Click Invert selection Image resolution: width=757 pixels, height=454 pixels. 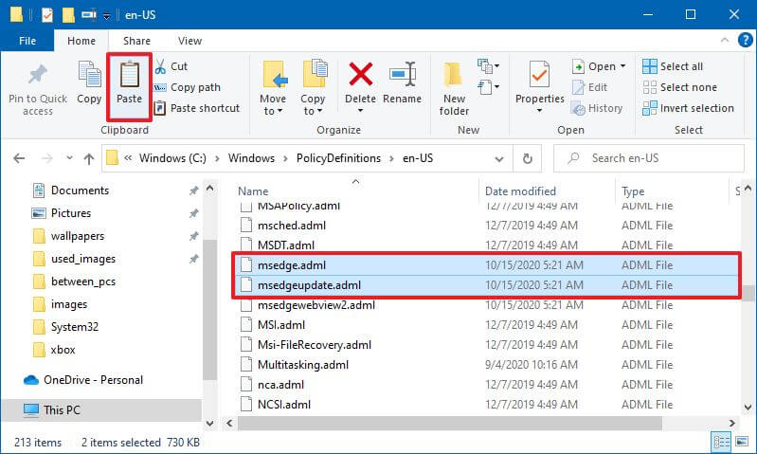tap(688, 108)
